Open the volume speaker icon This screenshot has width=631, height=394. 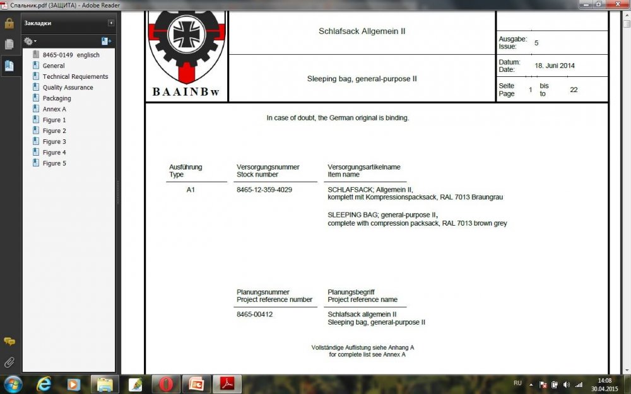pos(566,385)
